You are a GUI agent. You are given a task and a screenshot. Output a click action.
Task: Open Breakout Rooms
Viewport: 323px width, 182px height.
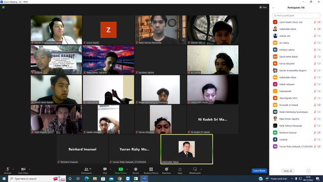click(x=151, y=170)
